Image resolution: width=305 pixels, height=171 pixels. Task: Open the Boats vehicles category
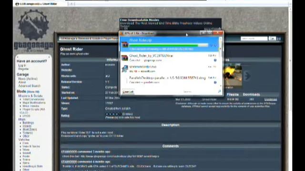click(26, 156)
